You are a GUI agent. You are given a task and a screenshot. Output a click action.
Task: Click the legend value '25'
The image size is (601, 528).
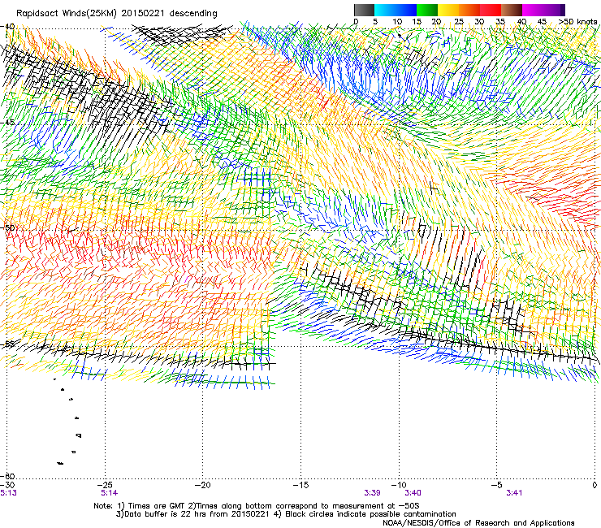click(459, 22)
